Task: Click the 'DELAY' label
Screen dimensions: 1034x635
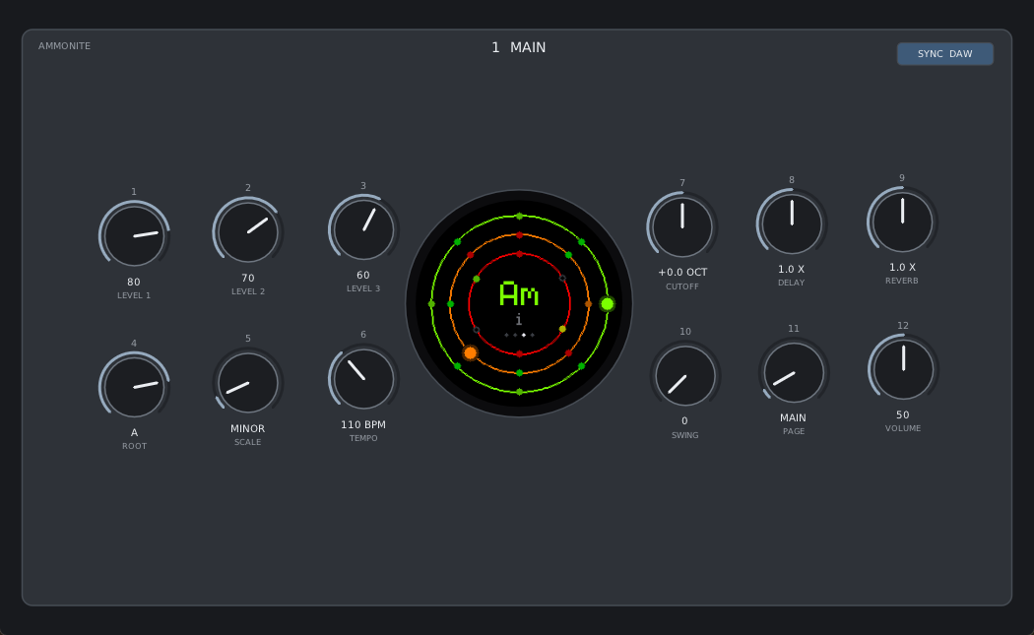Action: pyautogui.click(x=792, y=283)
